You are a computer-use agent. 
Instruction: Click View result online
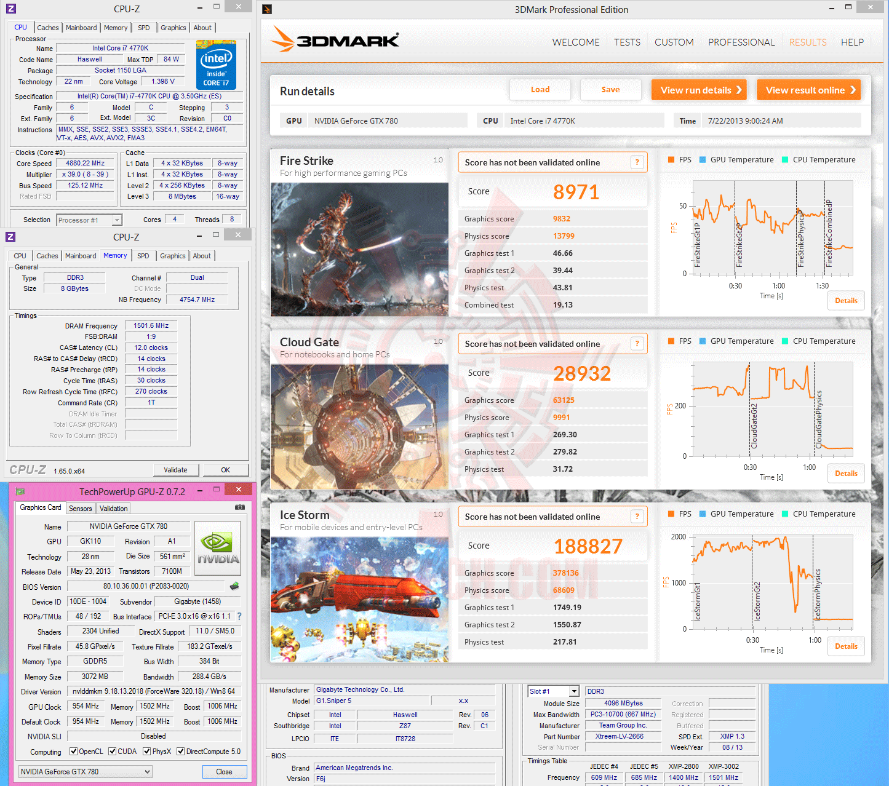click(808, 90)
